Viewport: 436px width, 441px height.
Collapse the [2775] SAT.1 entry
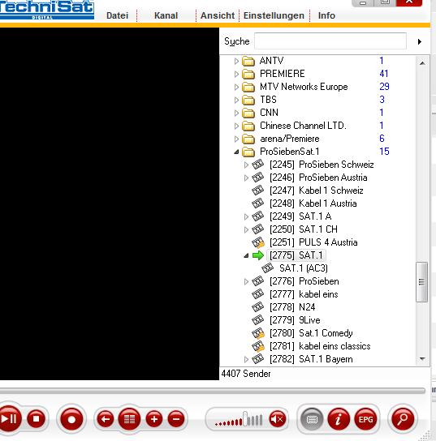246,255
